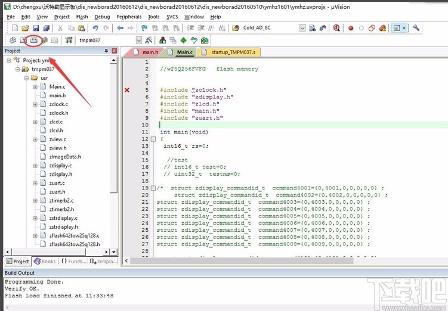This screenshot has height=311, width=448.
Task: Select ztimerb2.c in the project tree
Action: coord(61,201)
